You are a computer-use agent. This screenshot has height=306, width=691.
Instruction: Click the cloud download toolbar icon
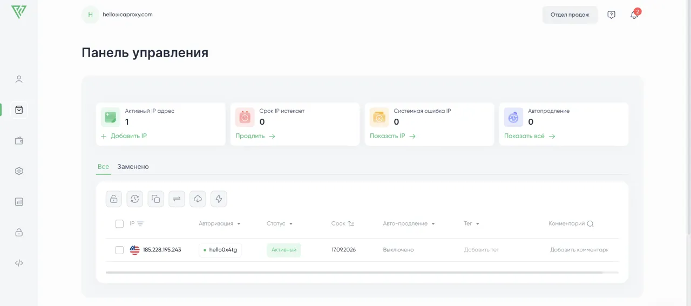[x=198, y=199]
